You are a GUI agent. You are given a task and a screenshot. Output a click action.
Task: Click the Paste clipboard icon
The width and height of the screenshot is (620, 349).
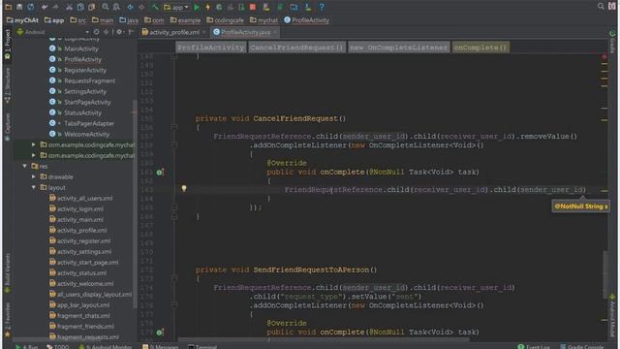92,7
